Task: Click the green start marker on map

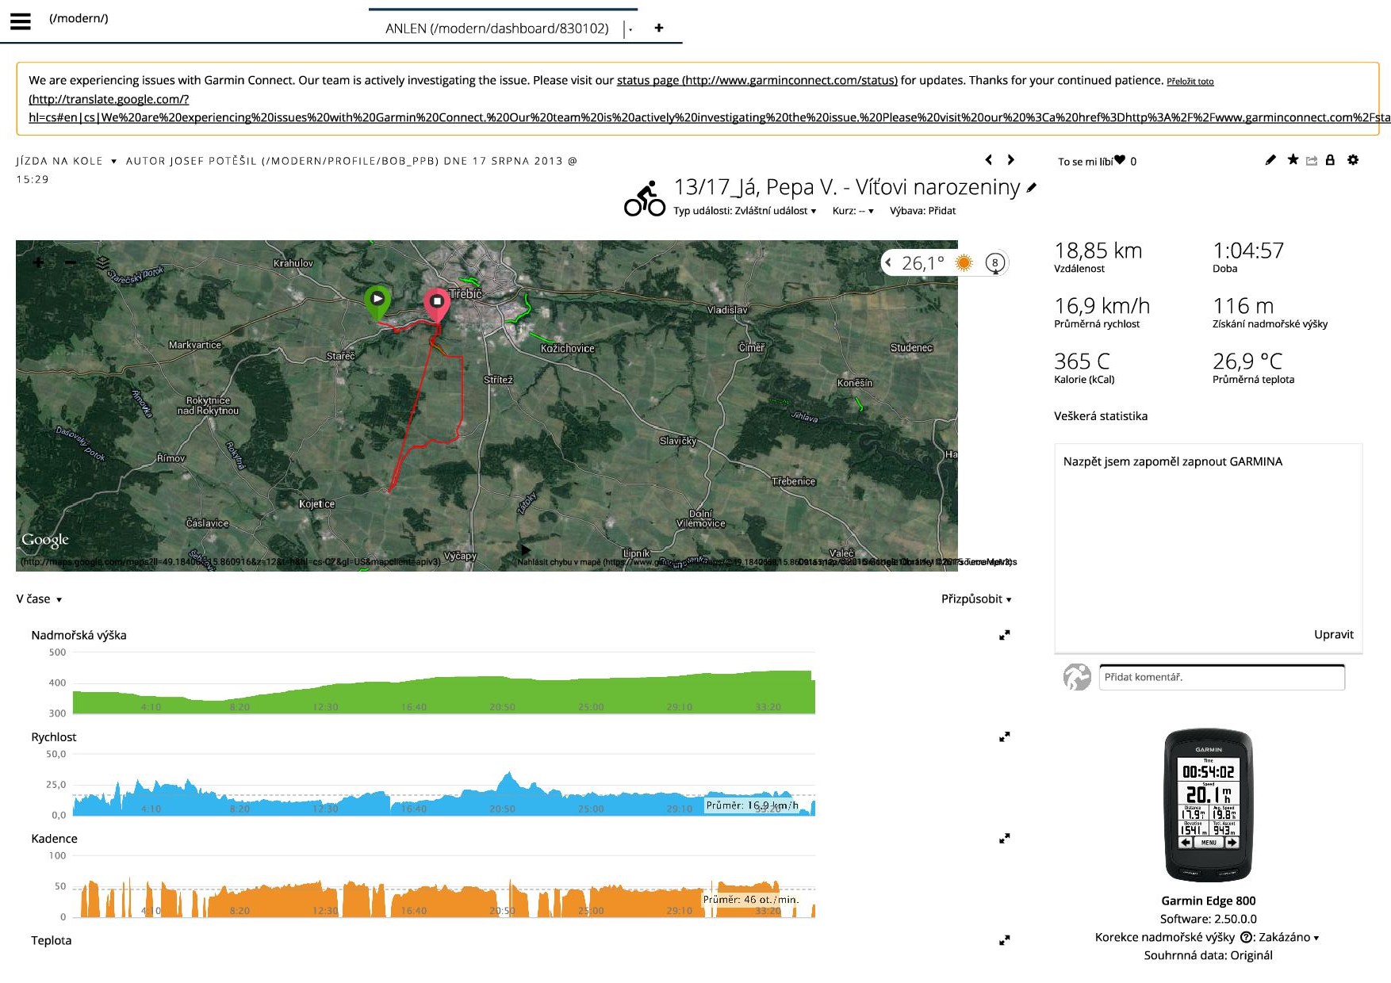Action: [x=377, y=300]
